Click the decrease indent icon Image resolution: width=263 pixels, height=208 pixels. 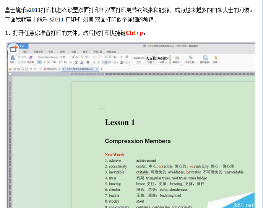pos(106,57)
